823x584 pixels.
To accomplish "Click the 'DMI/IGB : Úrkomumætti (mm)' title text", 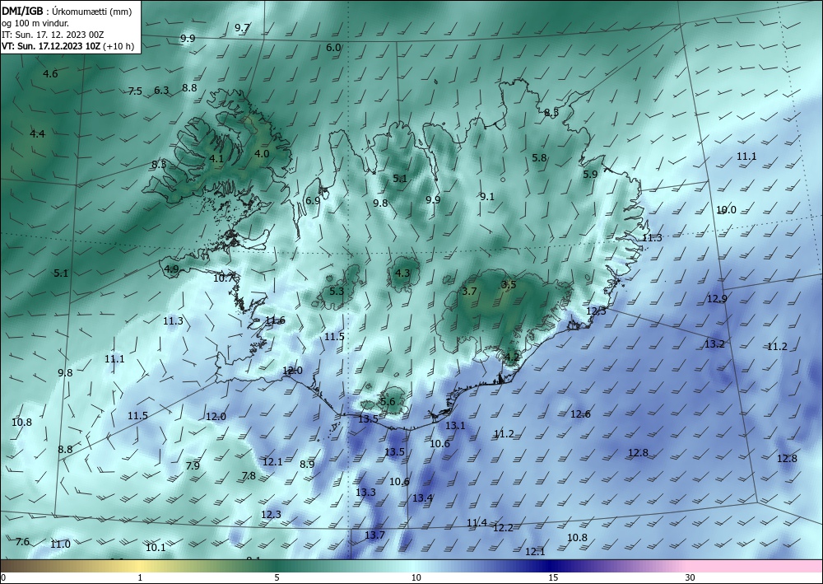I will (66, 11).
